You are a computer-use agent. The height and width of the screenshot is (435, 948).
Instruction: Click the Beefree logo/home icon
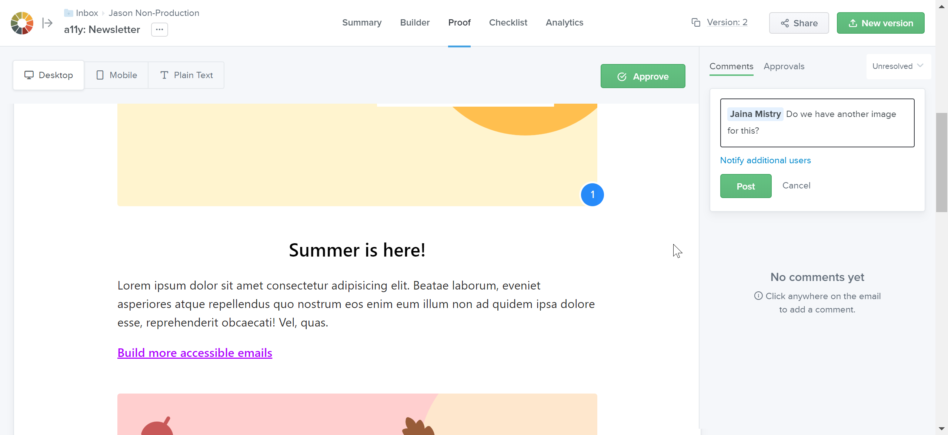(22, 23)
